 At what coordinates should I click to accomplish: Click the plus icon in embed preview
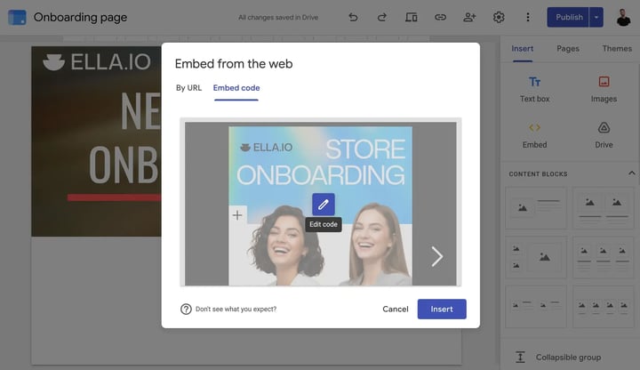237,215
